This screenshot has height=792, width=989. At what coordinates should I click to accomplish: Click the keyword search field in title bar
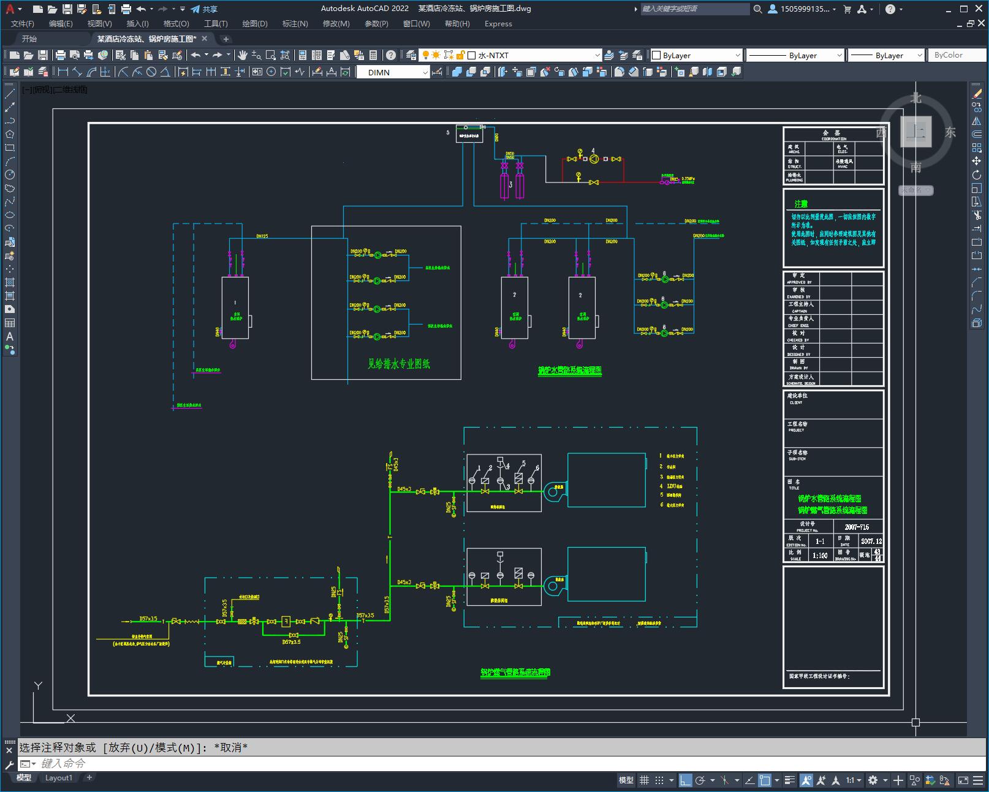pos(694,9)
